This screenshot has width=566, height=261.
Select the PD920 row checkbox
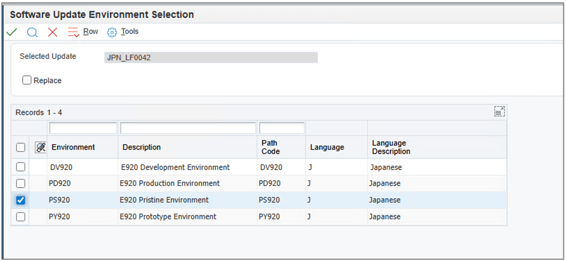coord(21,184)
